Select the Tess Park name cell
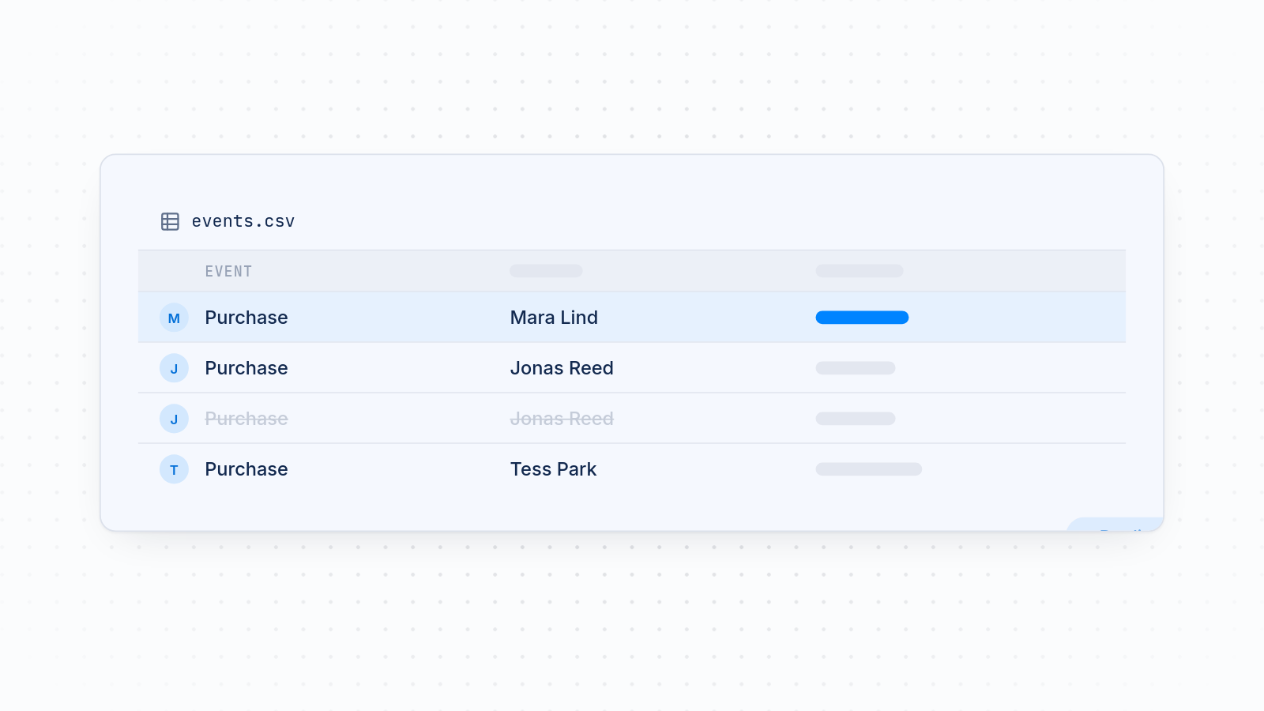 553,469
